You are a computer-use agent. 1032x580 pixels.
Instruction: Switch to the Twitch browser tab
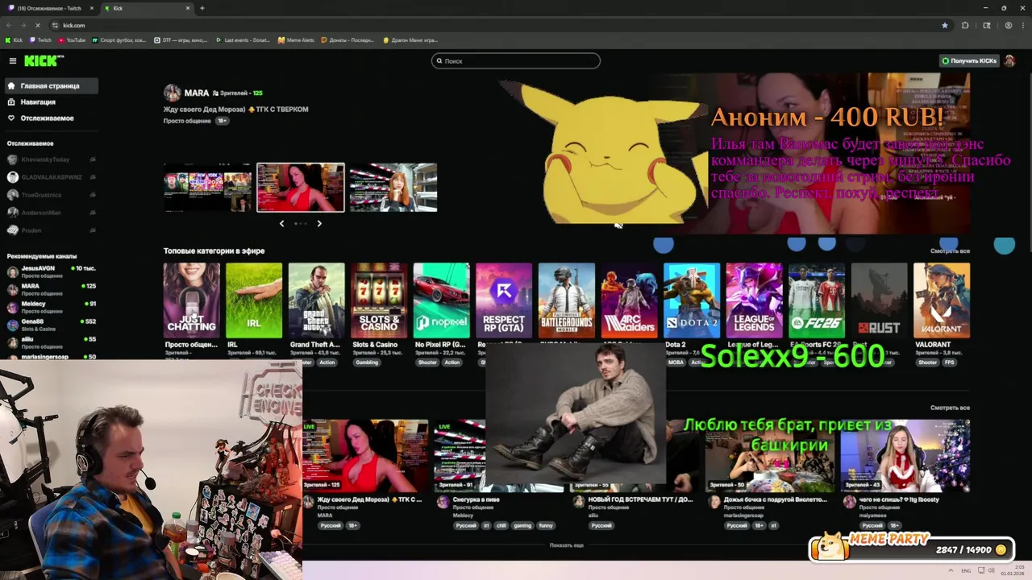pyautogui.click(x=48, y=8)
